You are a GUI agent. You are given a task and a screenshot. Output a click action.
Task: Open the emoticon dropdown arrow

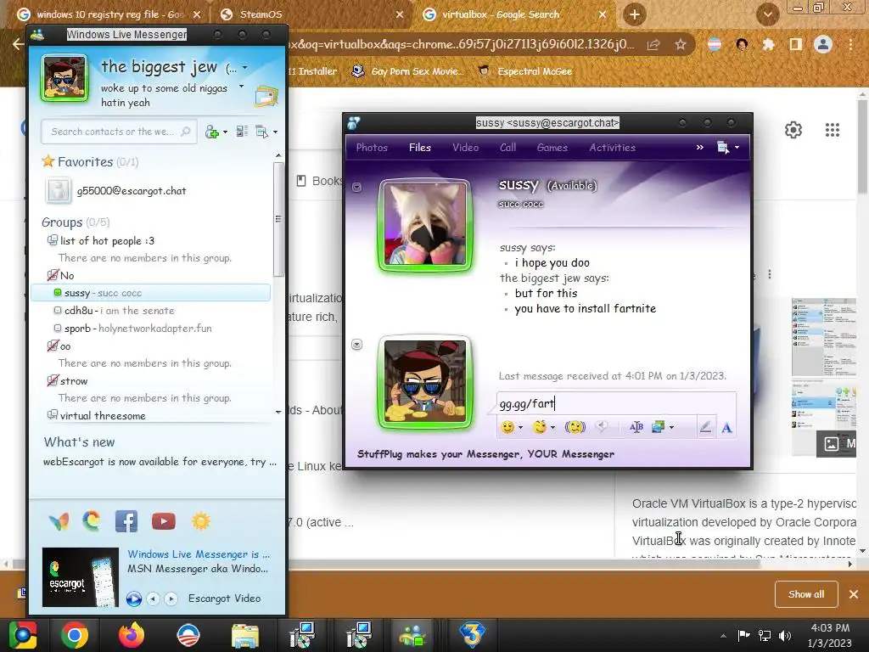(x=520, y=428)
